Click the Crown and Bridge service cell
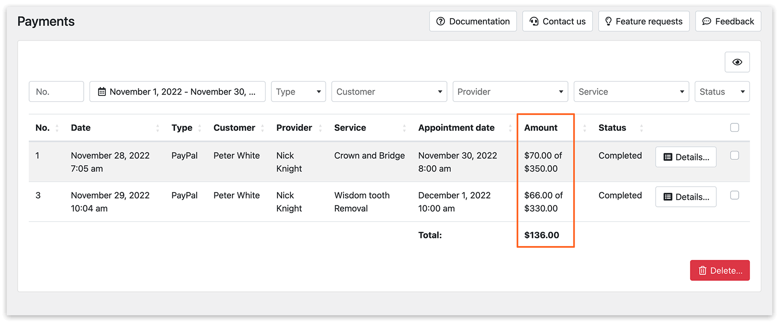The image size is (779, 322). 369,155
